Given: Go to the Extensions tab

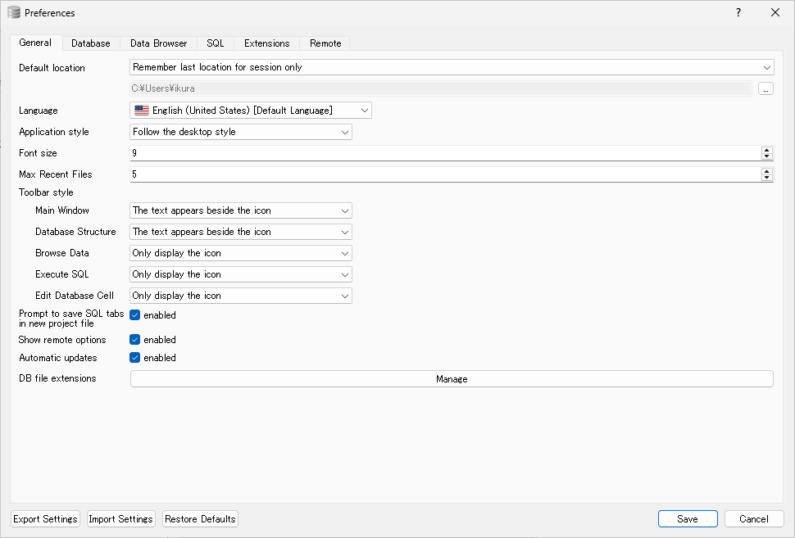Looking at the screenshot, I should pos(266,43).
